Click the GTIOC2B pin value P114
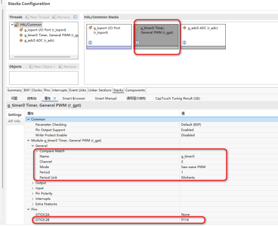The height and width of the screenshot is (226, 278). pyautogui.click(x=185, y=220)
